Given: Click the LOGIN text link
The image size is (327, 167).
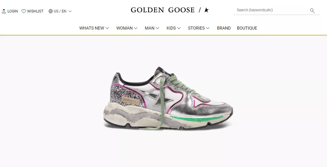Looking at the screenshot, I should [x=13, y=11].
